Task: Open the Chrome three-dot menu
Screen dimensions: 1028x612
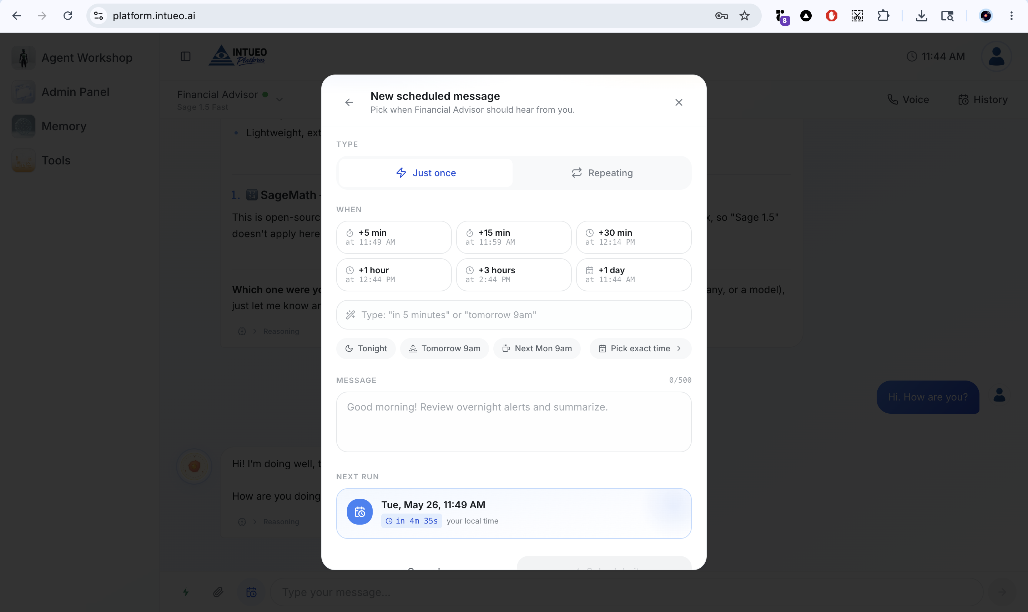Action: tap(1011, 16)
